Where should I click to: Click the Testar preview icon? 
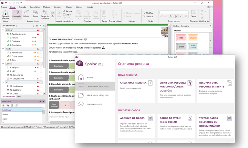coord(194,12)
